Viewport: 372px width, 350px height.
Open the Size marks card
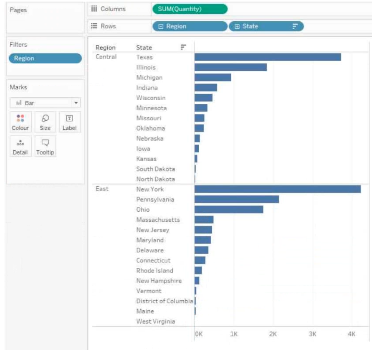click(x=45, y=122)
